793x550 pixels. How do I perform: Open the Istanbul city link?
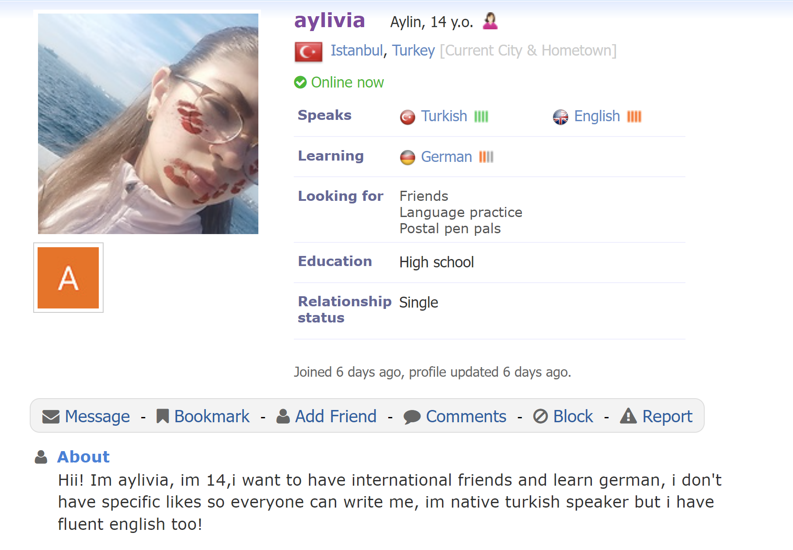click(357, 51)
